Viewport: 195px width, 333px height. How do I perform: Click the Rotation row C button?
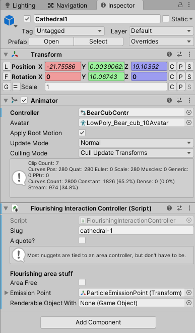[172, 76]
